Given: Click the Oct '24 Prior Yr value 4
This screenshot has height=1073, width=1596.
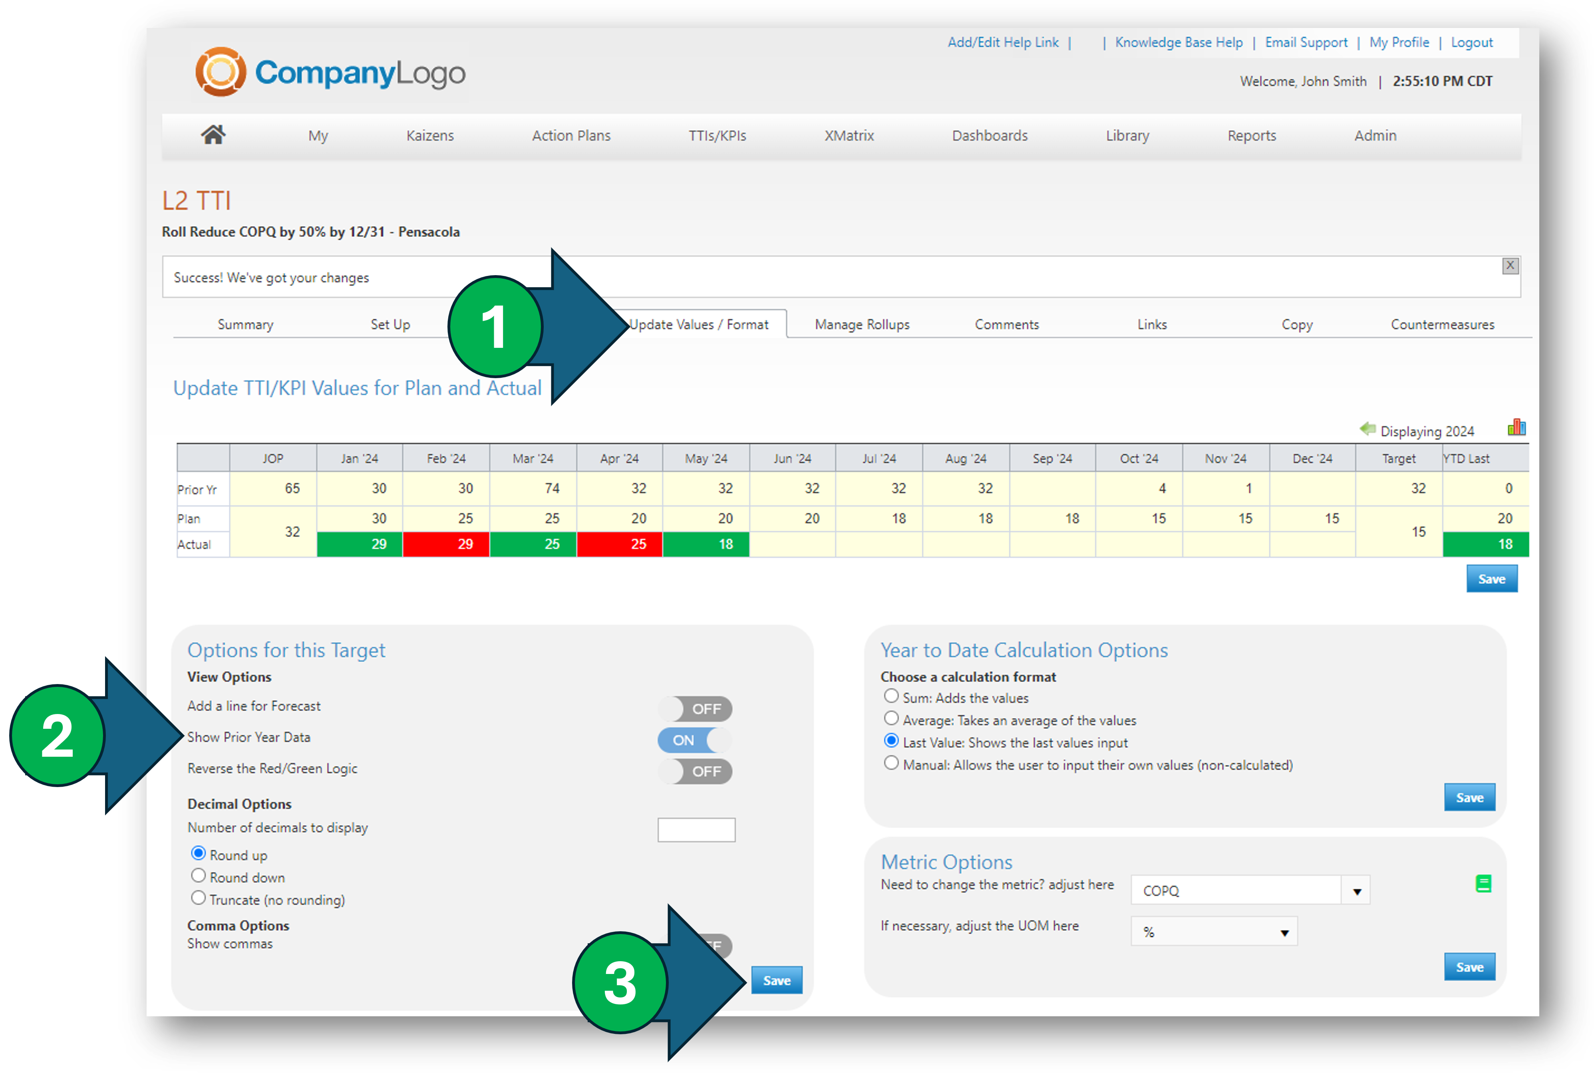Looking at the screenshot, I should point(1139,489).
